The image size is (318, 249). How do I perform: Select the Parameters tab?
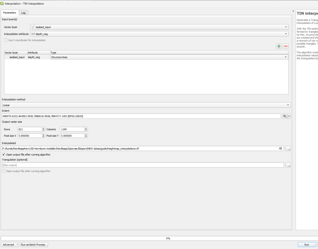pos(9,13)
